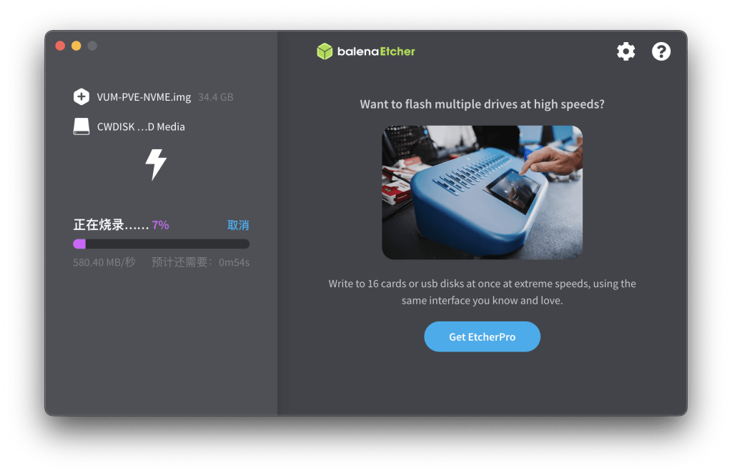Open the settings gear icon
The image size is (732, 475).
[625, 51]
